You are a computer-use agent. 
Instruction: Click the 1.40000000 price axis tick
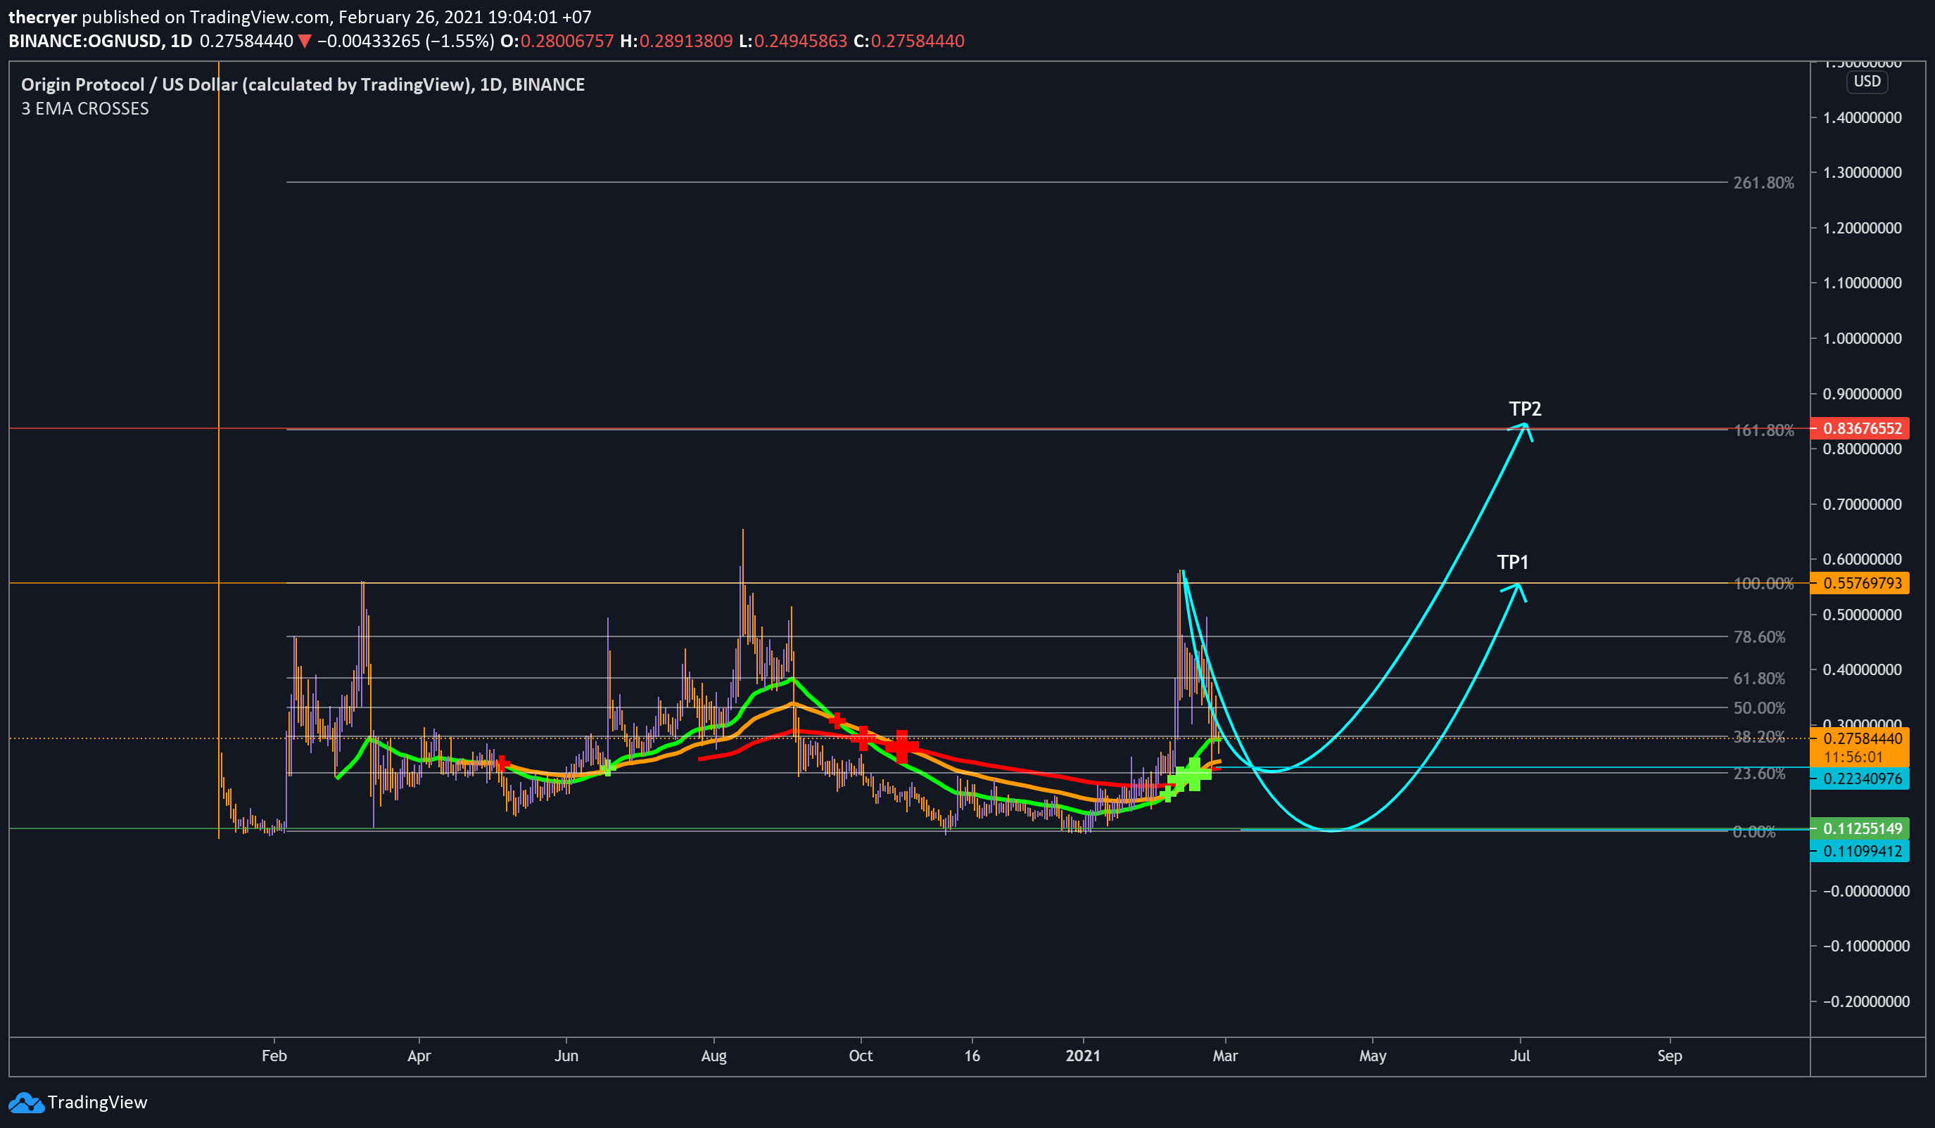[x=1862, y=117]
